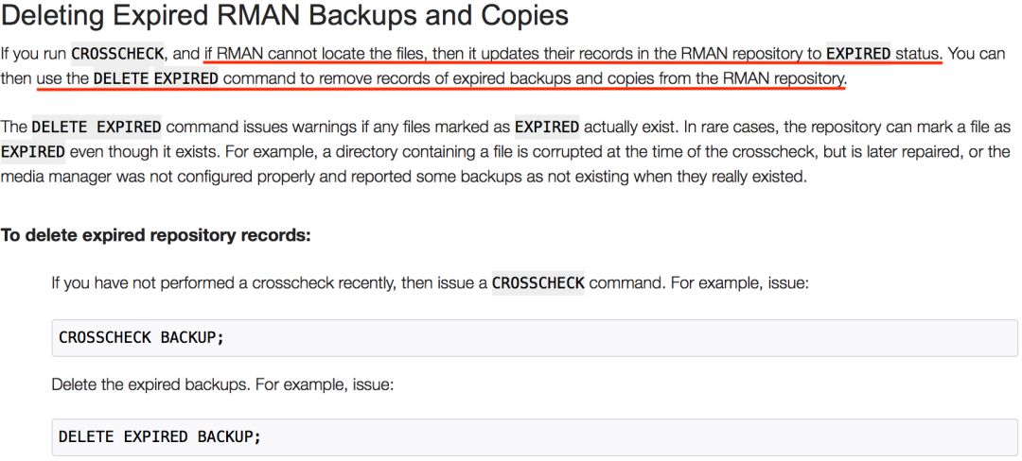Screen dimensions: 1022x461
Task: Click the CROSSCHECK keyword before 'command. For example'
Action: pos(537,283)
